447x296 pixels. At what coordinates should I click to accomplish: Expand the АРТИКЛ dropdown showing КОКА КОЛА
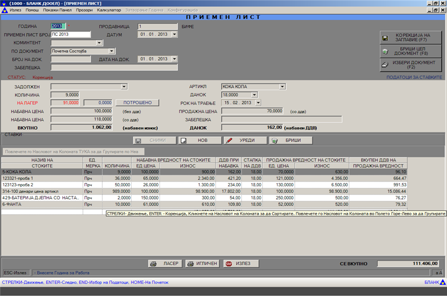(x=282, y=87)
